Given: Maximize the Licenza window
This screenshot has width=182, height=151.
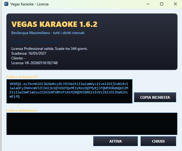Looking at the screenshot, I should tap(162, 4).
